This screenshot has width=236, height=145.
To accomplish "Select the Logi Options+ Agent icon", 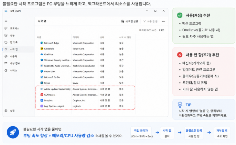I will (42, 106).
